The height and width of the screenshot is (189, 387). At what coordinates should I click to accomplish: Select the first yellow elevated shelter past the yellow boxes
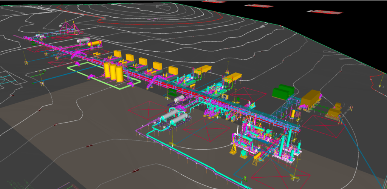click(x=204, y=69)
